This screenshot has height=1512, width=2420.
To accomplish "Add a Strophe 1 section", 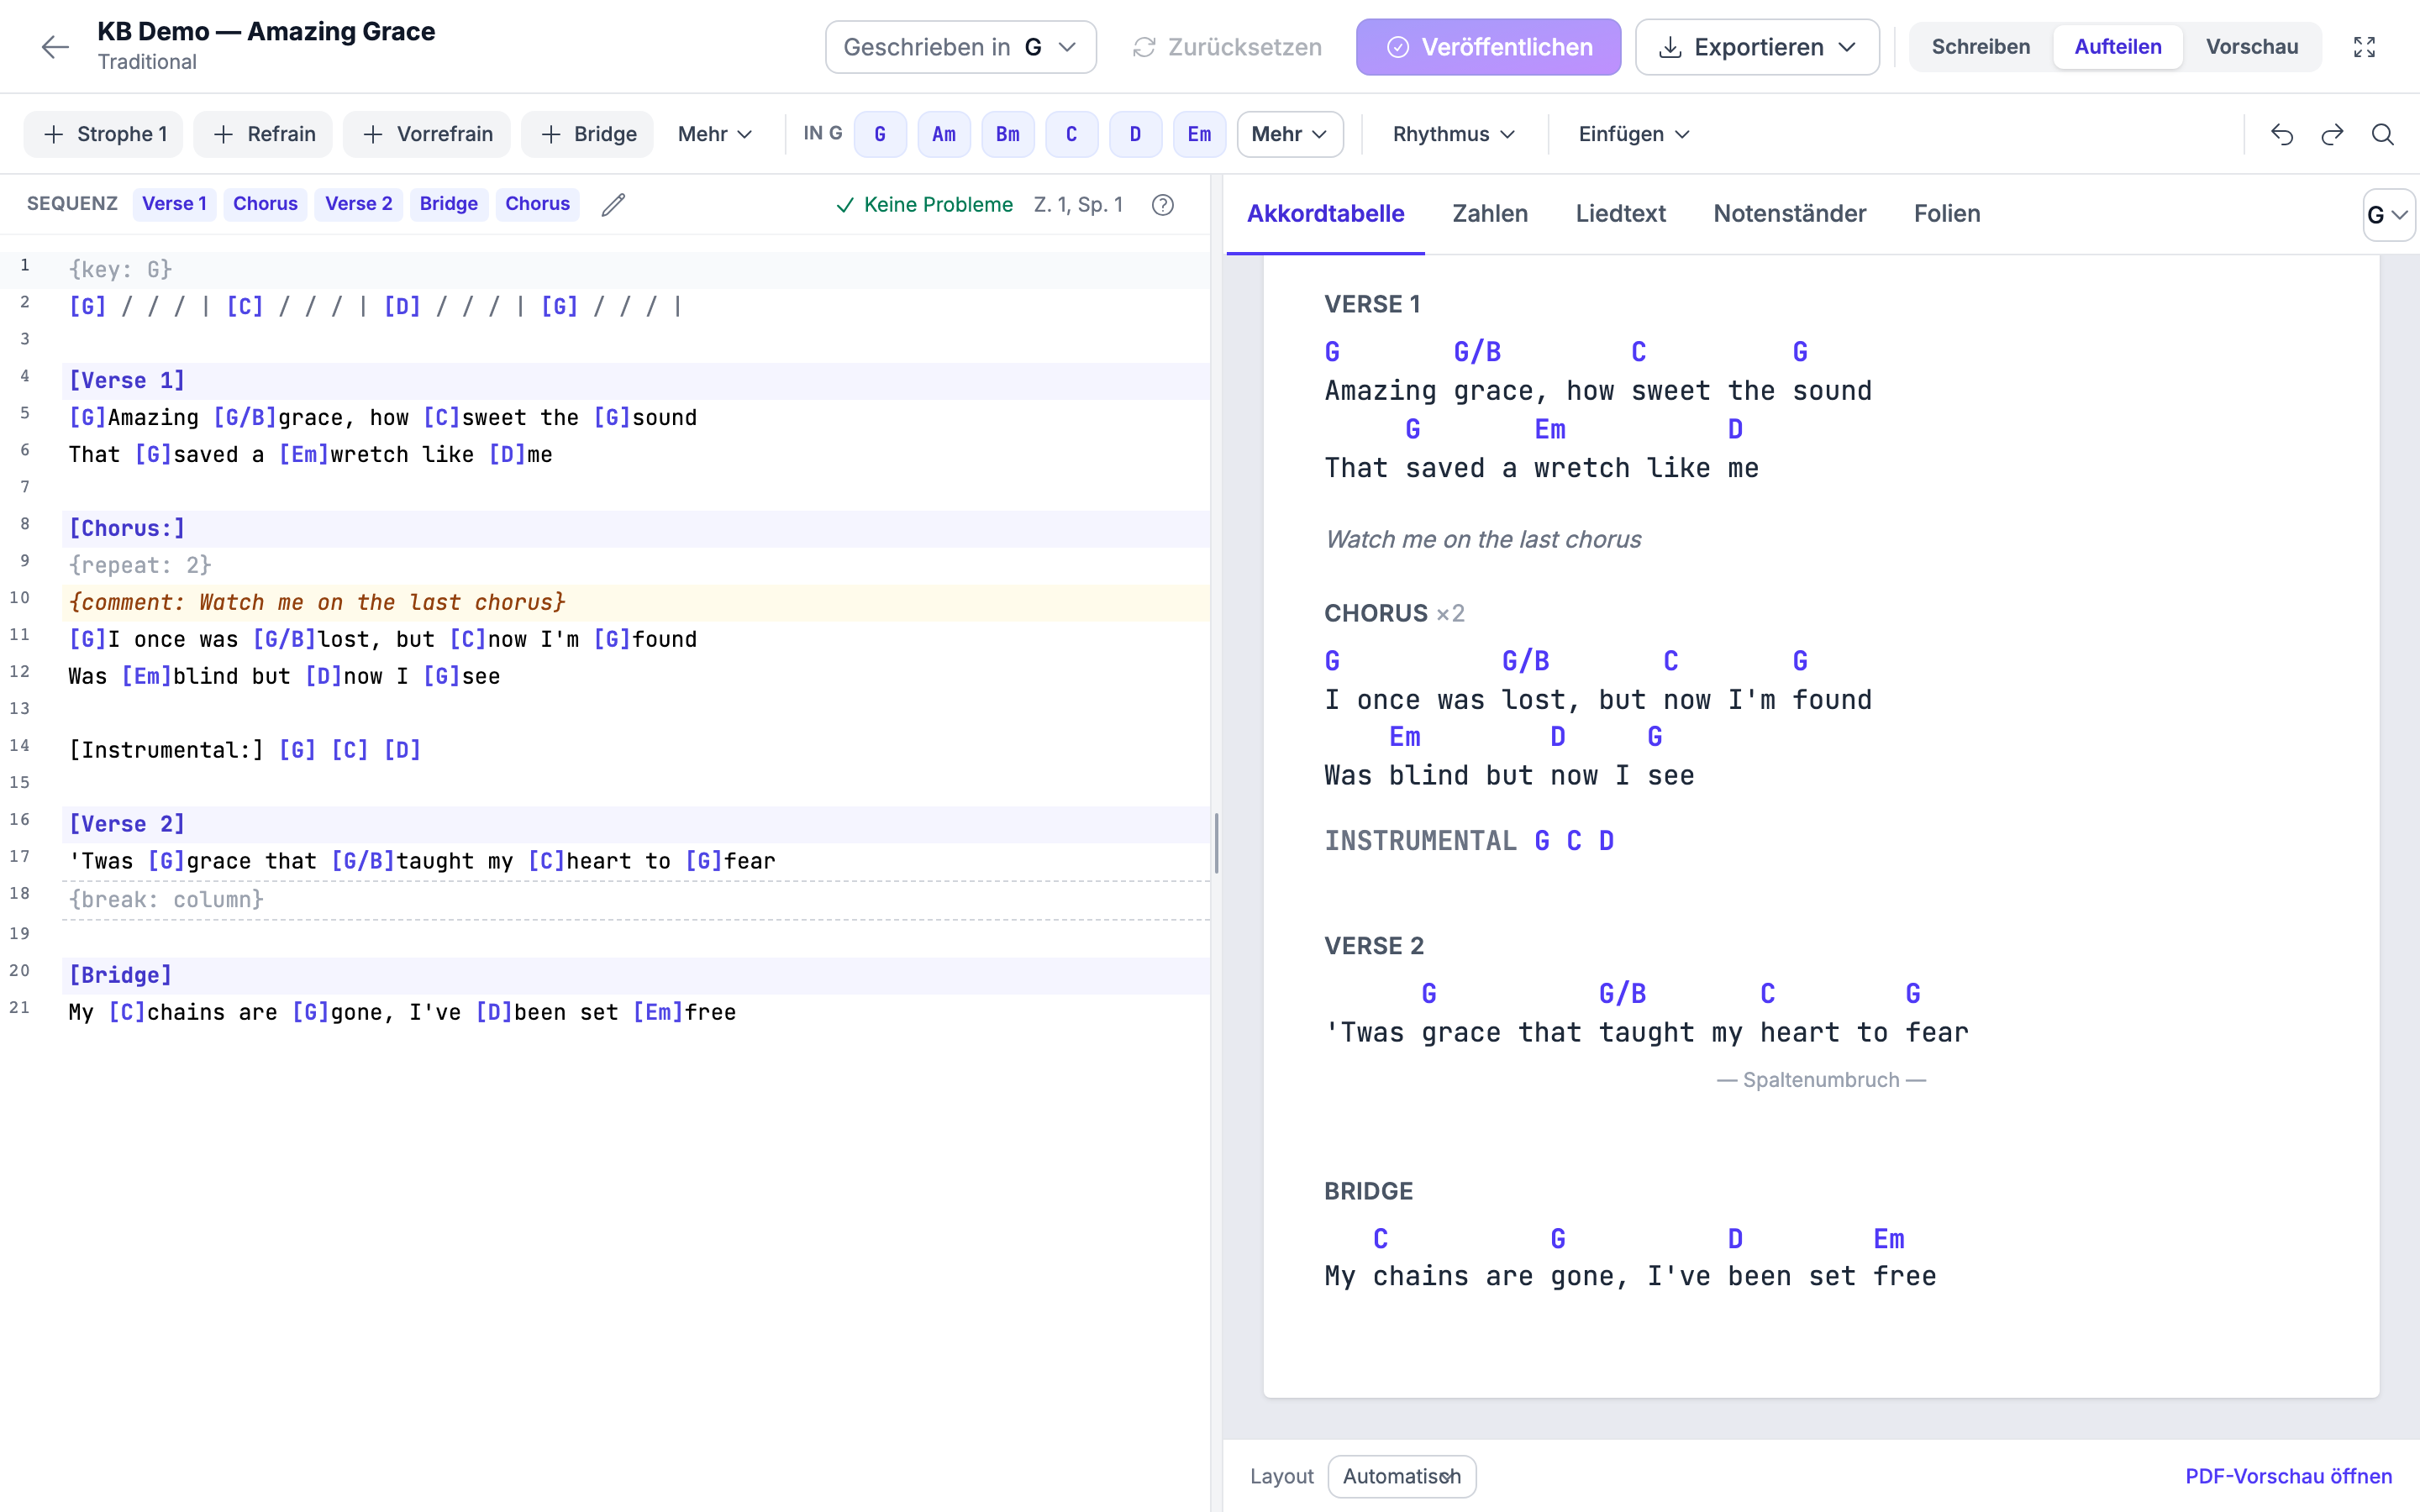I will pos(104,134).
